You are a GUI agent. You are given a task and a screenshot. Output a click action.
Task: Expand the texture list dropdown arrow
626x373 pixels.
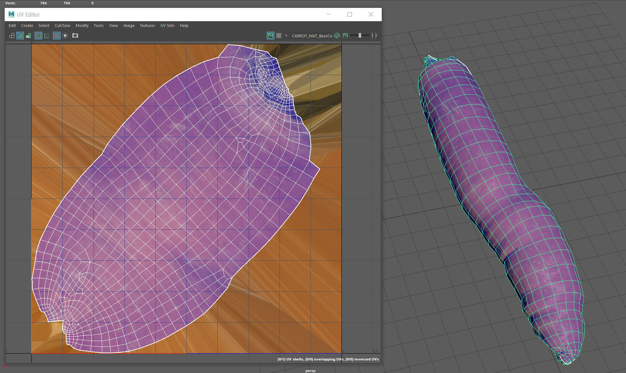tap(286, 36)
